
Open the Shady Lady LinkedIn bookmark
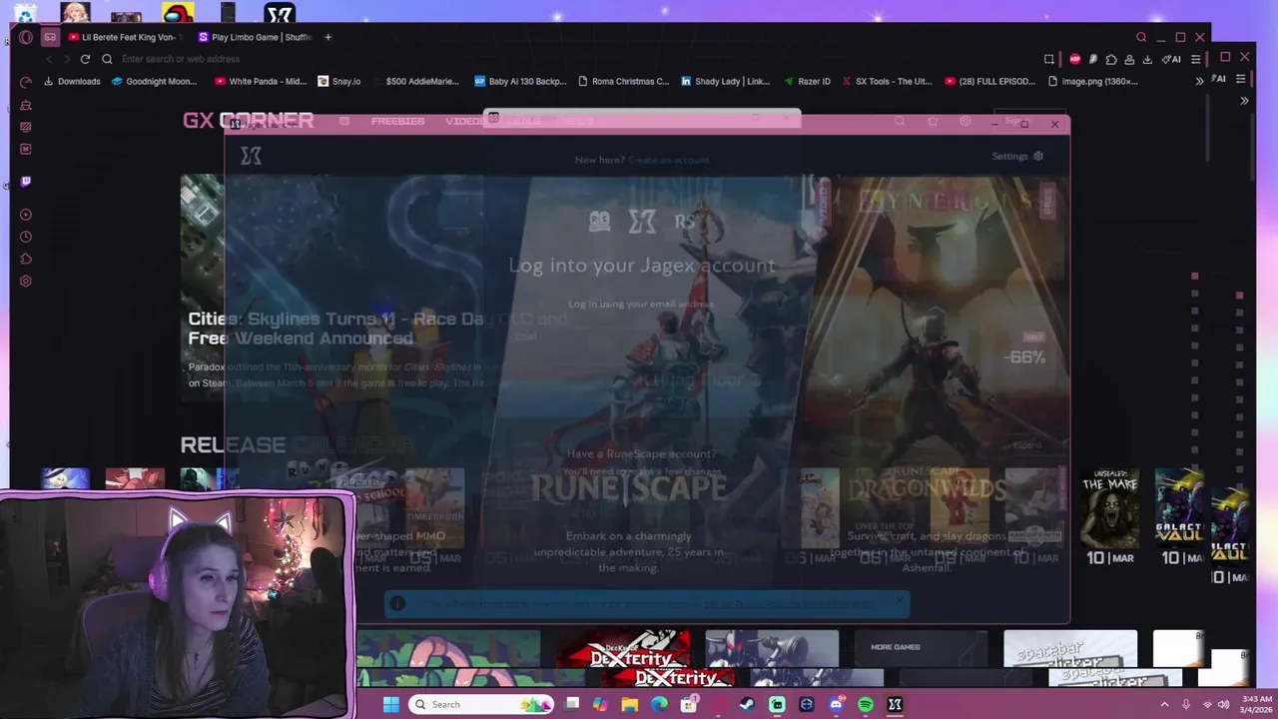[726, 81]
